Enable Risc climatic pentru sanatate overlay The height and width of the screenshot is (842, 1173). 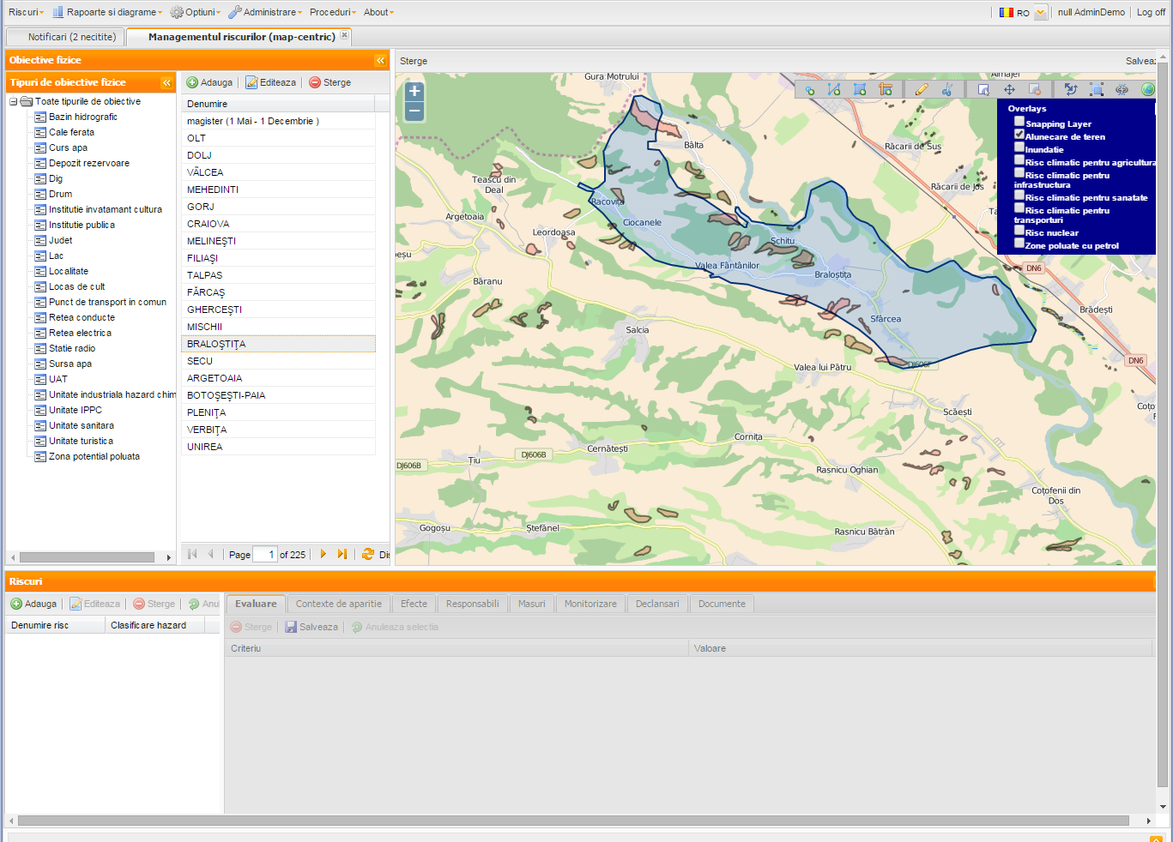(1019, 195)
